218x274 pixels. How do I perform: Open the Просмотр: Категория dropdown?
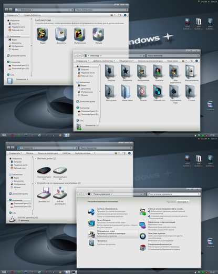coord(183,202)
